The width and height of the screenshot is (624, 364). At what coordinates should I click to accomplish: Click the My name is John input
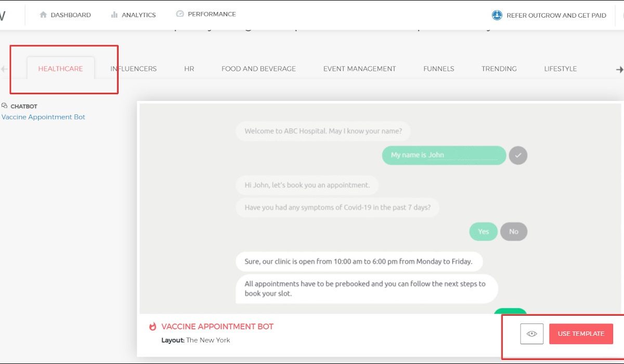(444, 155)
